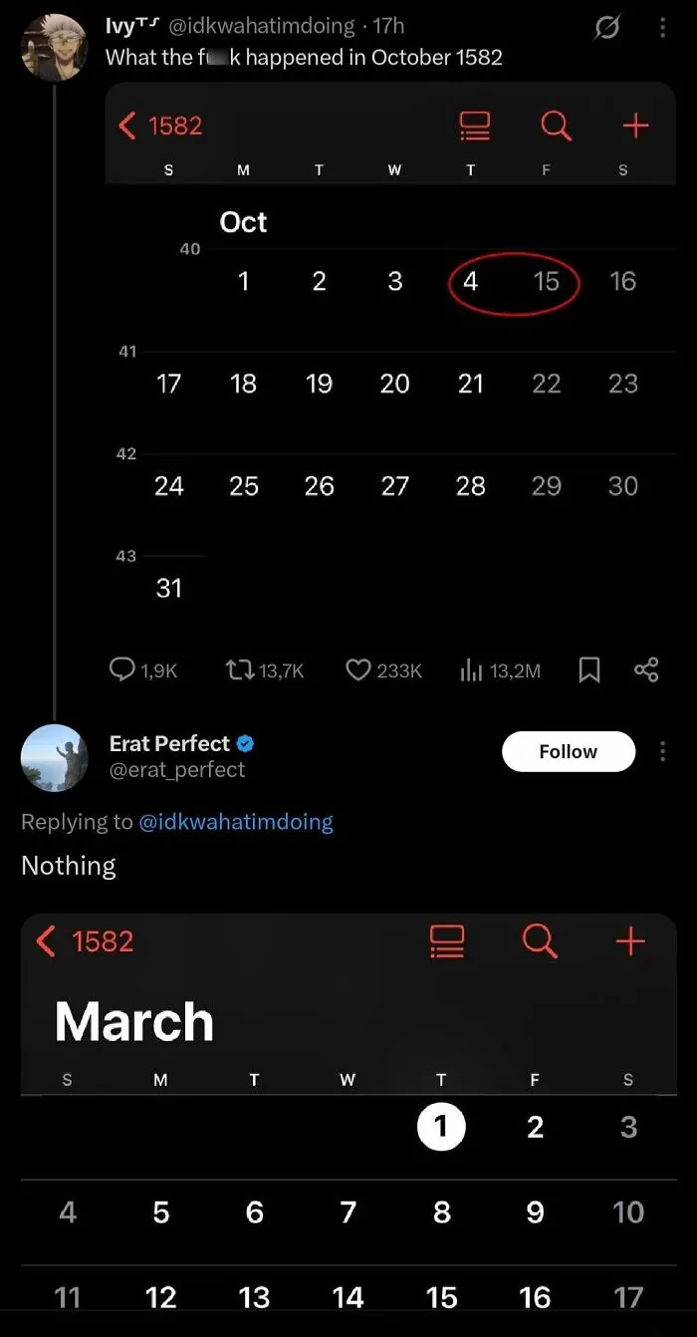Follow Erat Perfect
Viewport: 697px width, 1337px height.
(x=569, y=751)
